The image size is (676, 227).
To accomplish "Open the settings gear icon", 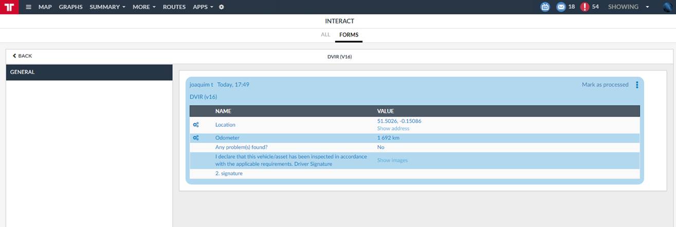I will (x=222, y=7).
